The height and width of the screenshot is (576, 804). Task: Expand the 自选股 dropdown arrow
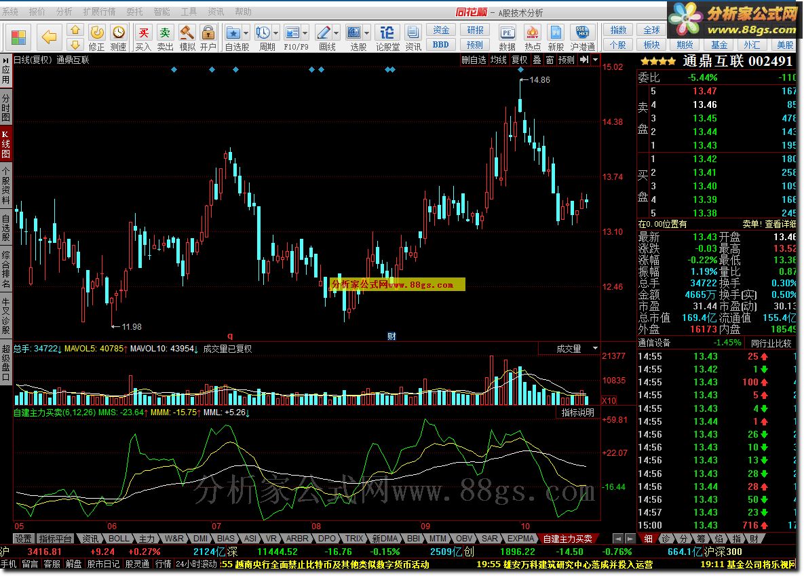[x=246, y=33]
